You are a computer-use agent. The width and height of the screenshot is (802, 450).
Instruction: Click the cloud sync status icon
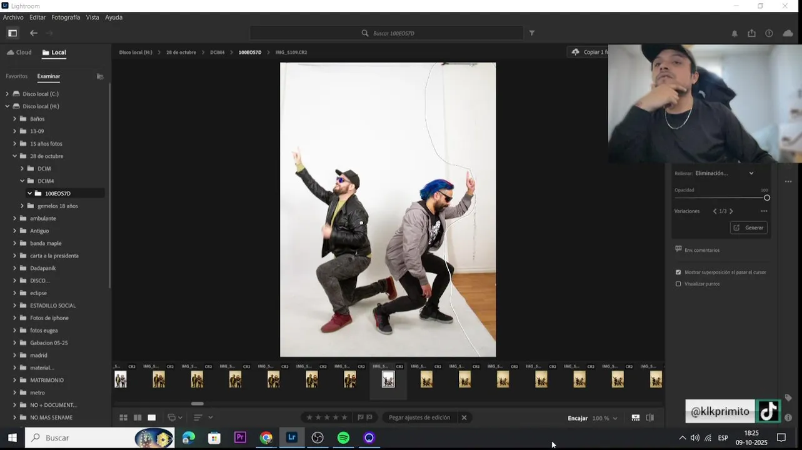788,33
